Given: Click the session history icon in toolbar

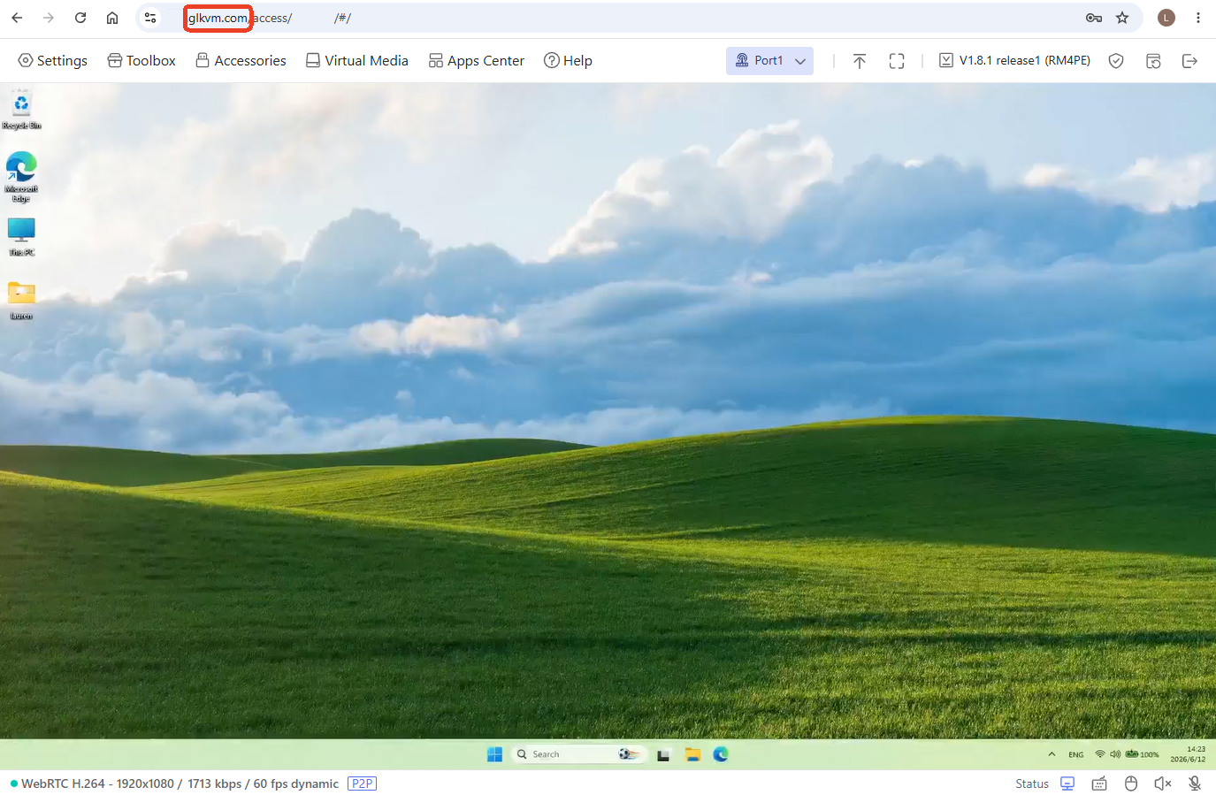Looking at the screenshot, I should (x=1153, y=60).
